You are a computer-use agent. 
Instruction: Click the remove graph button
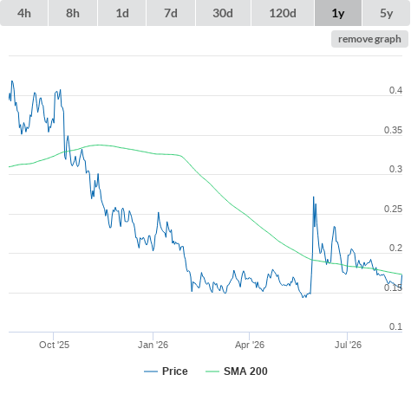pos(369,39)
